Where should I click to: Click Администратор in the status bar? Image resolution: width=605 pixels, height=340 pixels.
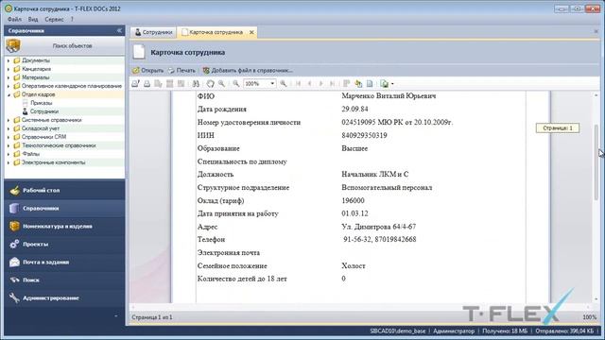[x=454, y=331]
